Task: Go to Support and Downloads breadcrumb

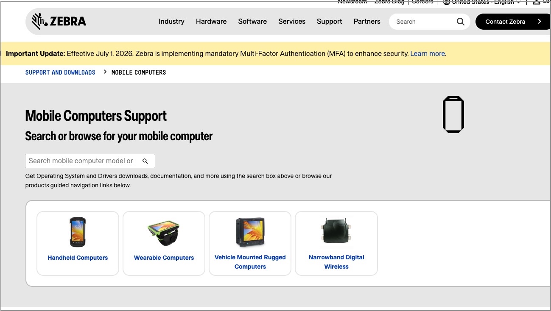Action: [x=60, y=72]
